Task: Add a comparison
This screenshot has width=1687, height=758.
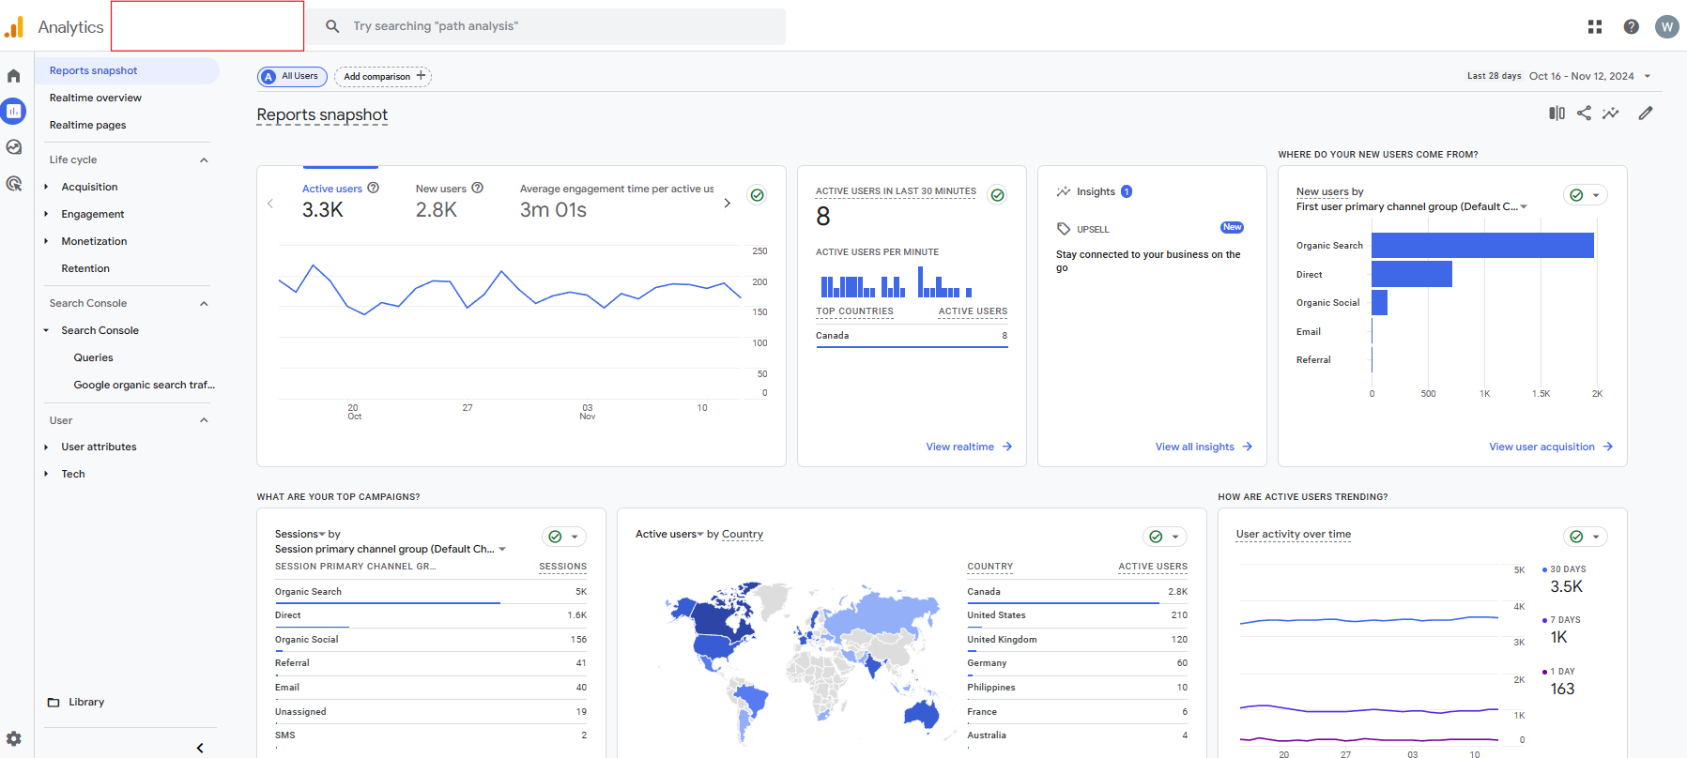Action: tap(383, 76)
